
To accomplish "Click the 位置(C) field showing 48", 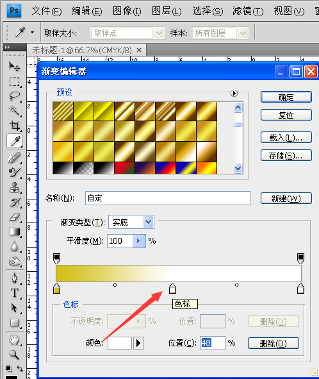I will tap(213, 343).
